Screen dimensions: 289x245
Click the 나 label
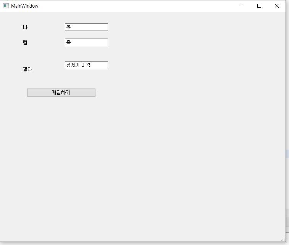pos(25,27)
